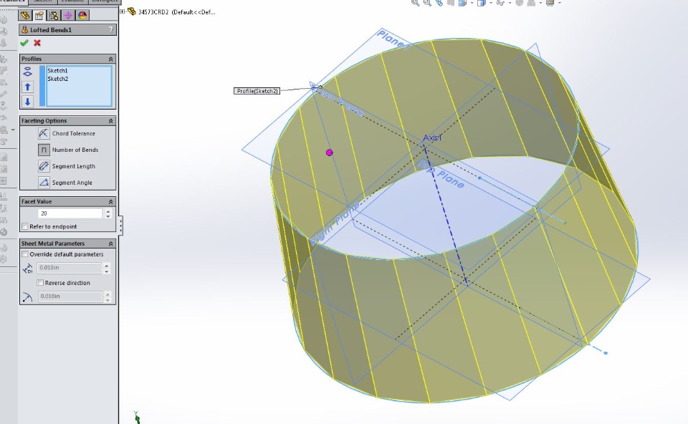
Task: Choose Segment Length faceting option
Action: tap(67, 166)
